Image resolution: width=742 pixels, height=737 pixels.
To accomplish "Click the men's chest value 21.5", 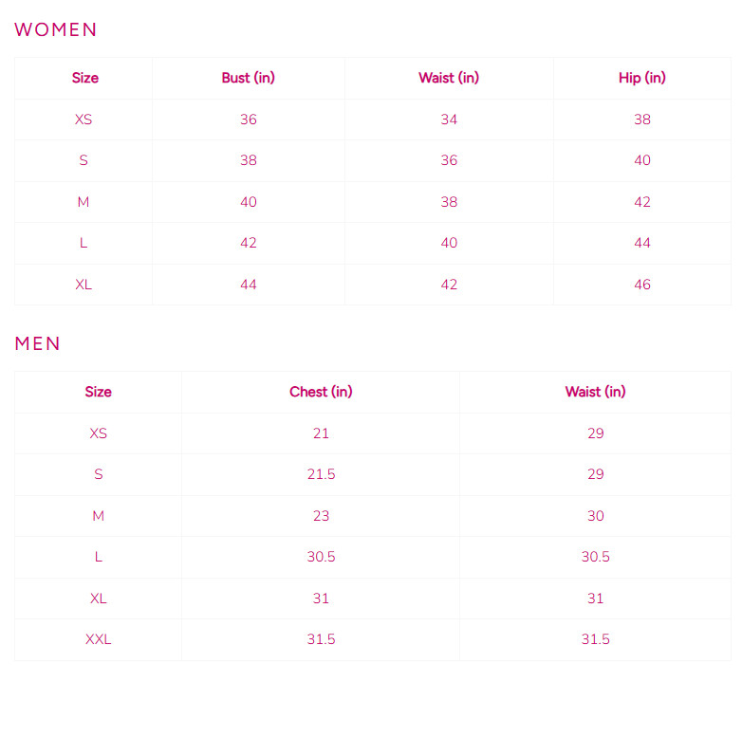I will [x=321, y=474].
